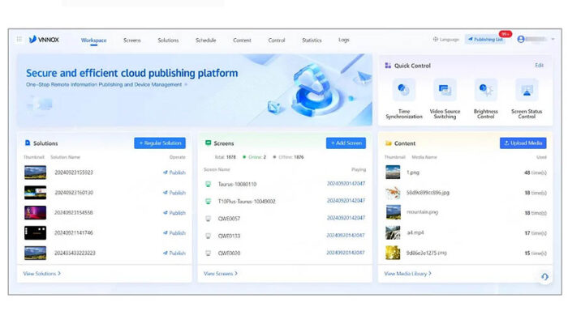
Task: Click the Regular Solution button
Action: (x=160, y=143)
